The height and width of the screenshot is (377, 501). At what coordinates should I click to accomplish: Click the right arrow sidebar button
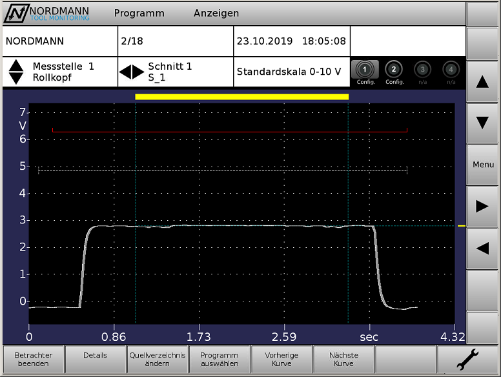pyautogui.click(x=482, y=207)
